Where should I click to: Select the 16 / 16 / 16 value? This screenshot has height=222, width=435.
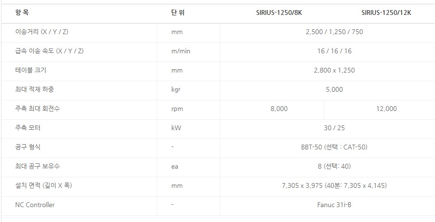coord(334,51)
